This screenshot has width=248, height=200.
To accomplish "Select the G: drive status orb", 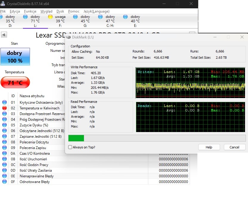I will click(x=75, y=17).
